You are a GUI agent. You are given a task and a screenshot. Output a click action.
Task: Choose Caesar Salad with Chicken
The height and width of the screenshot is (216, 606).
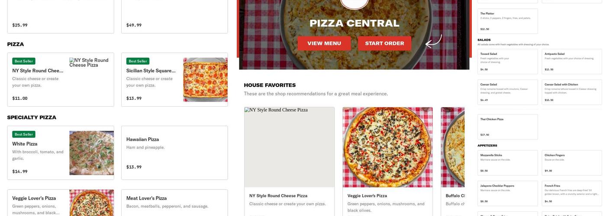point(572,92)
